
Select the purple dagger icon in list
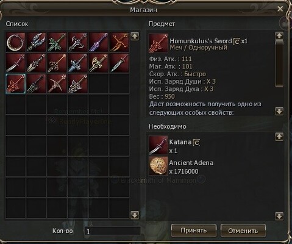[x=99, y=42]
